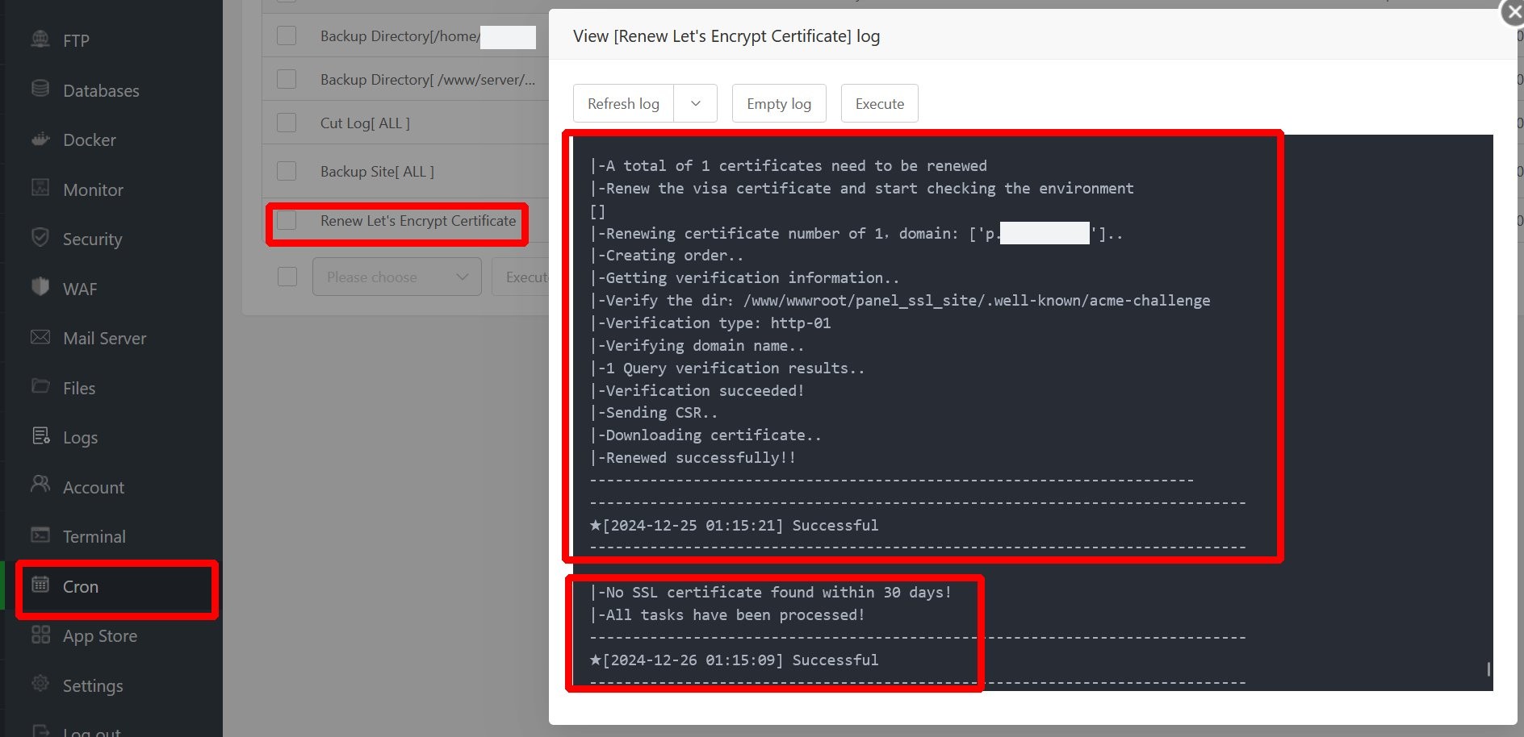Click the Mail Server envelope icon

(x=40, y=337)
